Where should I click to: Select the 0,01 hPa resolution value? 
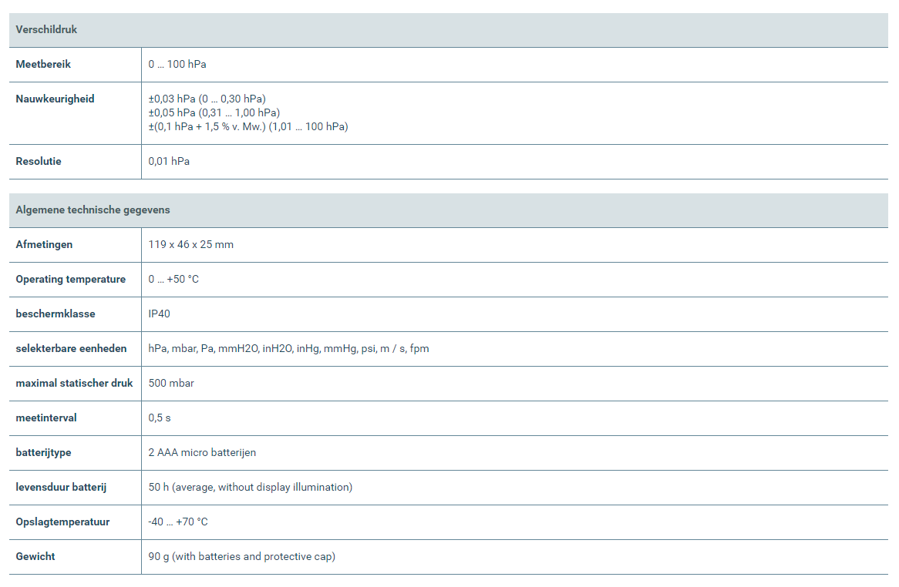169,162
